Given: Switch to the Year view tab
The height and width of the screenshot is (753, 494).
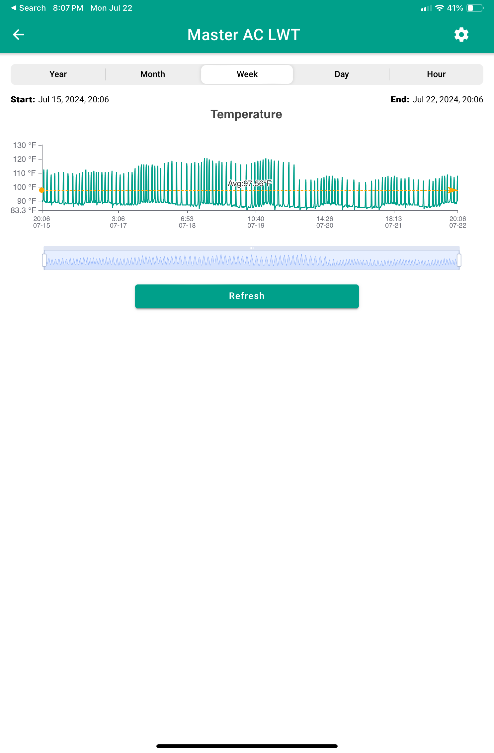Looking at the screenshot, I should [58, 74].
